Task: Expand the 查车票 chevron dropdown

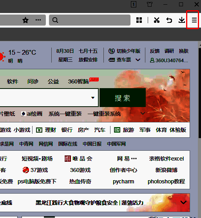Action: (138, 60)
